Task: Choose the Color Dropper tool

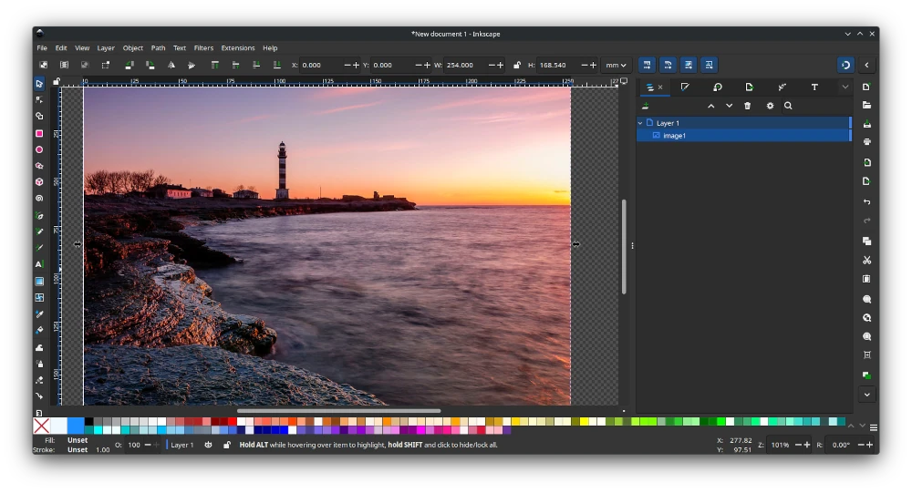Action: point(39,314)
